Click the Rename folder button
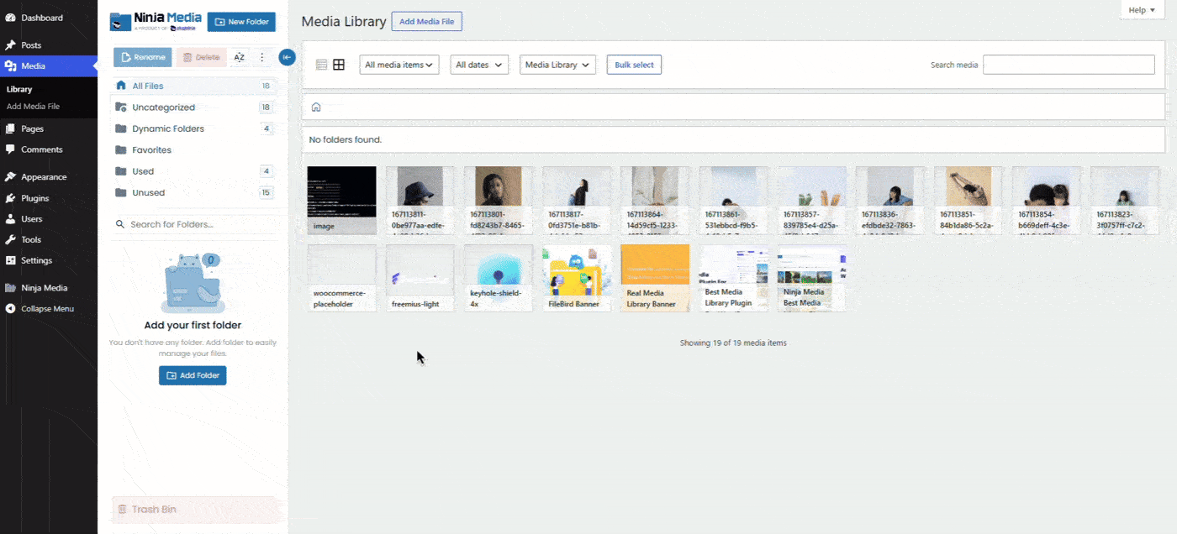 tap(143, 57)
